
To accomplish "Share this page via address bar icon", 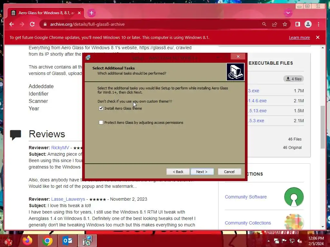I will point(275,24).
